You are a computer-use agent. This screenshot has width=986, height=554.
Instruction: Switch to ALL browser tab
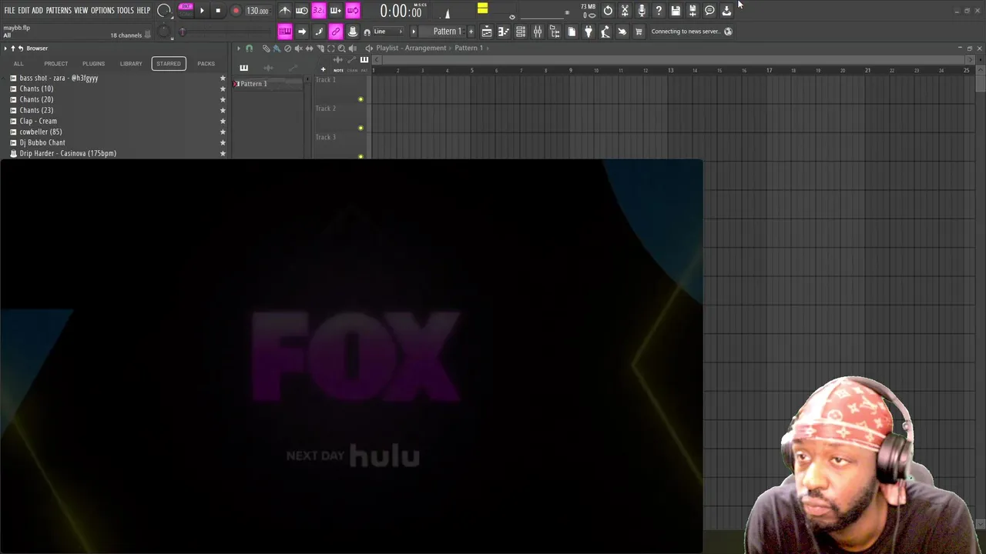coord(18,63)
